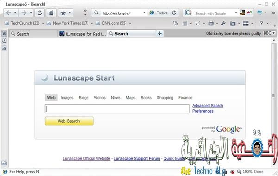The width and height of the screenshot is (278, 176).
Task: Select the Maps search category
Action: point(131,98)
